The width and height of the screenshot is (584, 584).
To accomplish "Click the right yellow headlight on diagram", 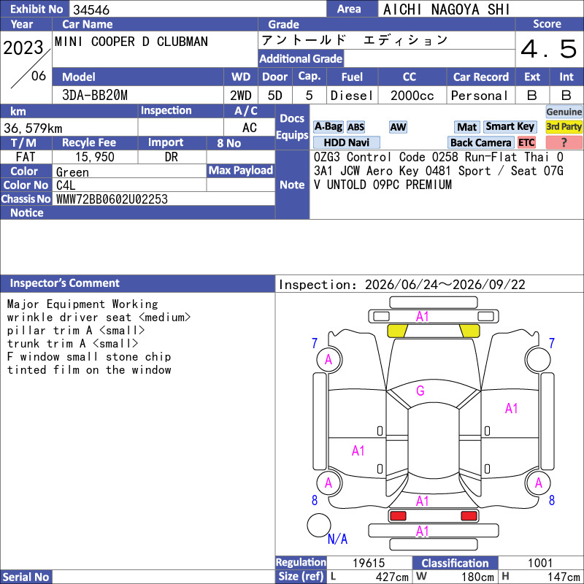I will click(x=469, y=331).
